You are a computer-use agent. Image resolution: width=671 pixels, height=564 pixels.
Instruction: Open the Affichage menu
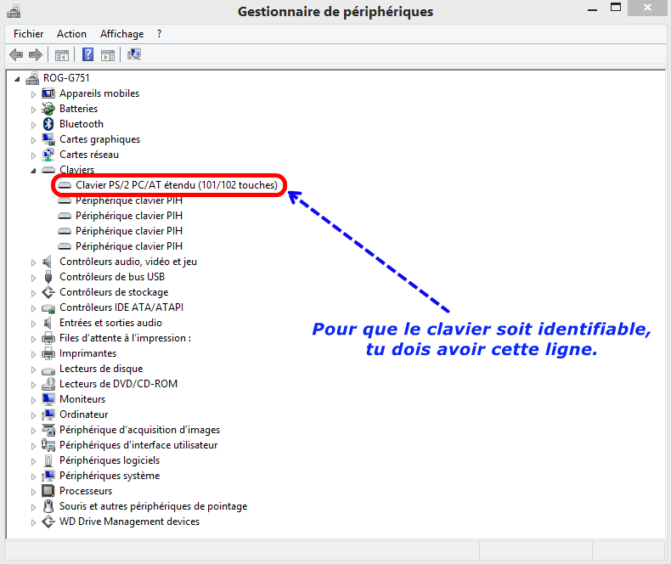point(121,34)
